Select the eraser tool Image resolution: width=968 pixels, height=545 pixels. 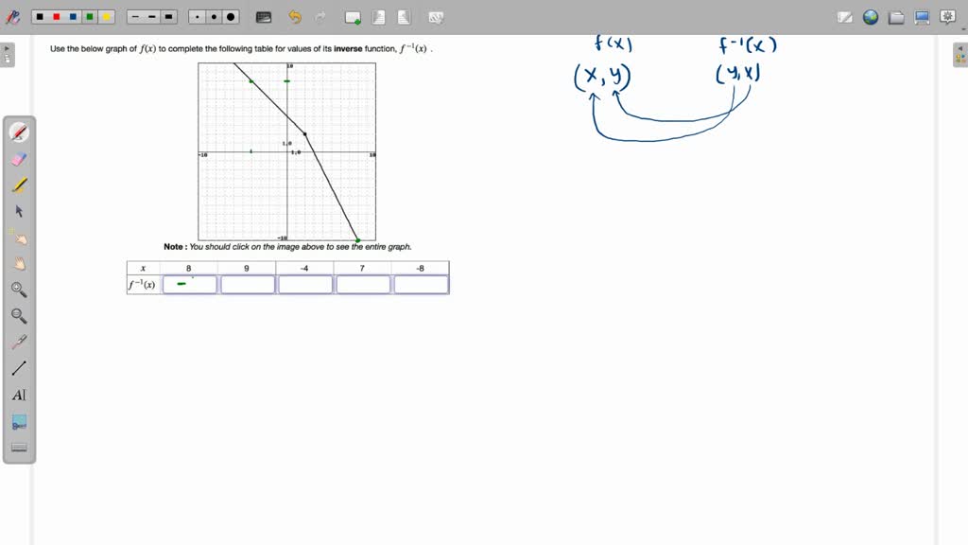click(x=19, y=158)
